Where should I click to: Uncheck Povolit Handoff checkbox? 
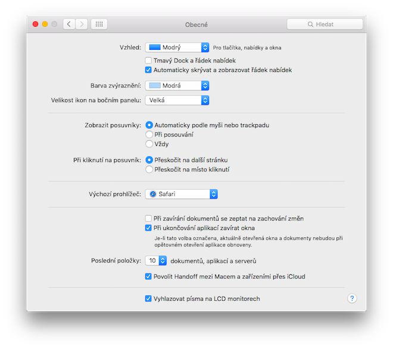point(148,276)
